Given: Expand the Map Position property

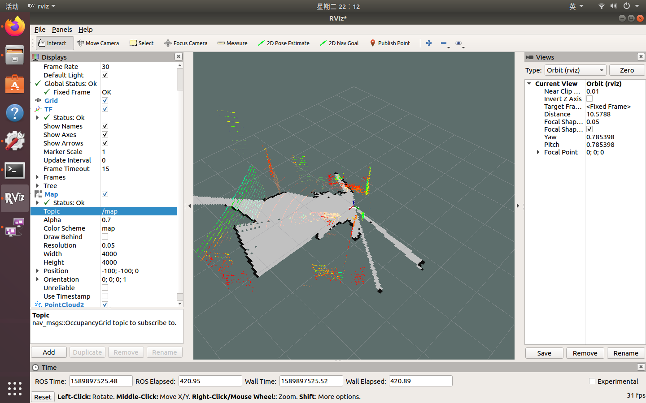Looking at the screenshot, I should [x=37, y=271].
